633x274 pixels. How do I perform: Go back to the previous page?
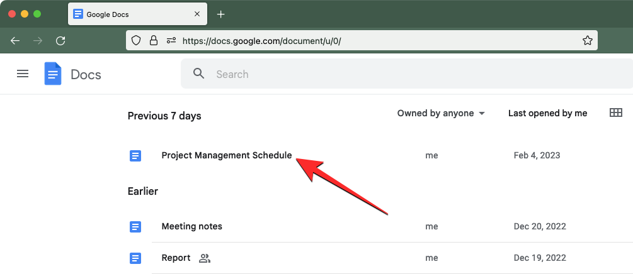point(15,40)
